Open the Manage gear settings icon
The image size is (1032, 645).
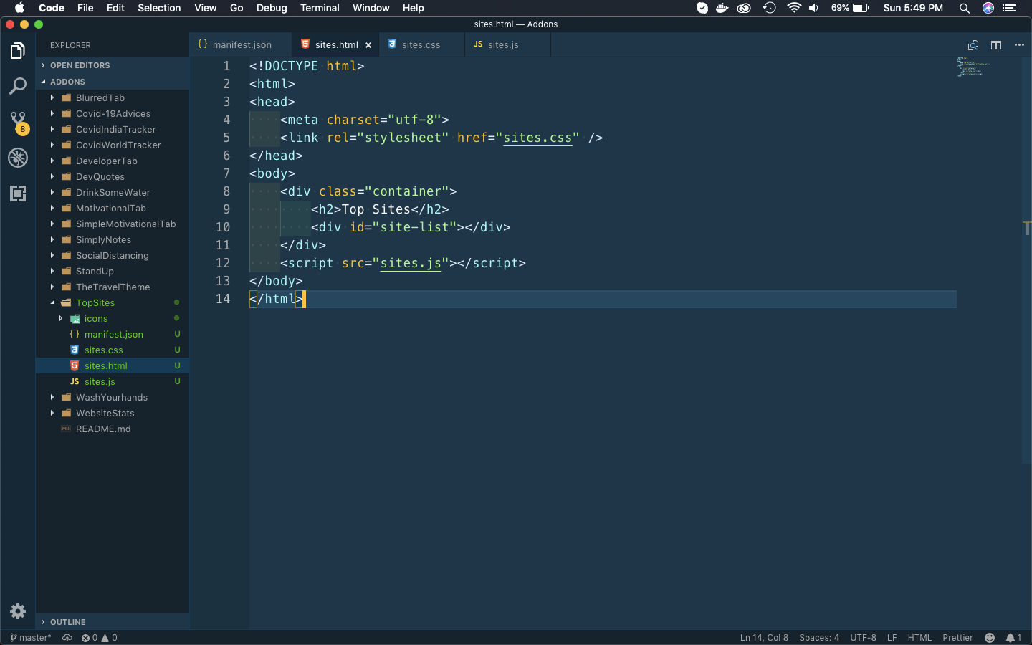[x=18, y=611]
